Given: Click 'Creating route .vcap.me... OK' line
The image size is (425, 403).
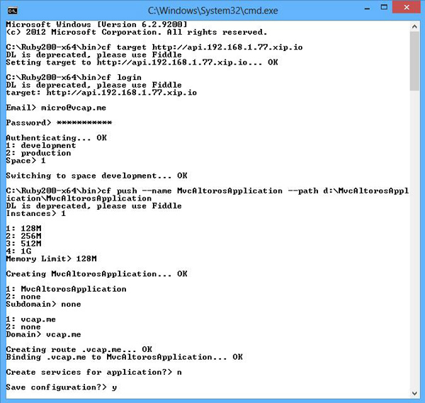Looking at the screenshot, I should coord(79,349).
